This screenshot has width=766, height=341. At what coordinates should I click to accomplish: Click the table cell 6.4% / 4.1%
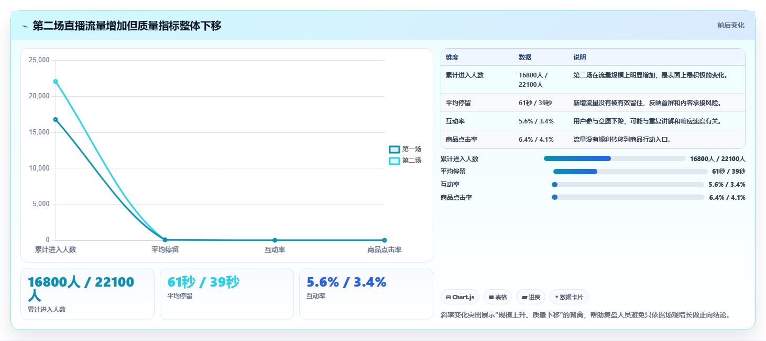coord(536,140)
